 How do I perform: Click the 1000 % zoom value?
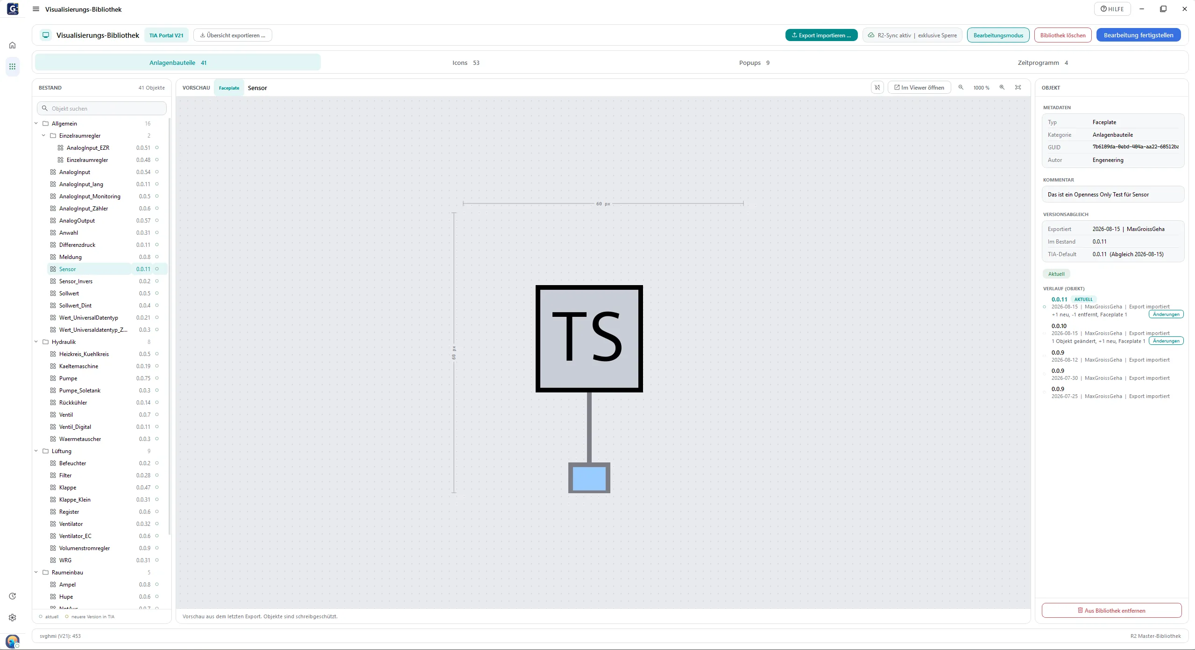(981, 88)
